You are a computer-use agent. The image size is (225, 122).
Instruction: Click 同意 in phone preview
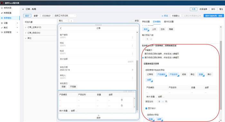pos(63,87)
